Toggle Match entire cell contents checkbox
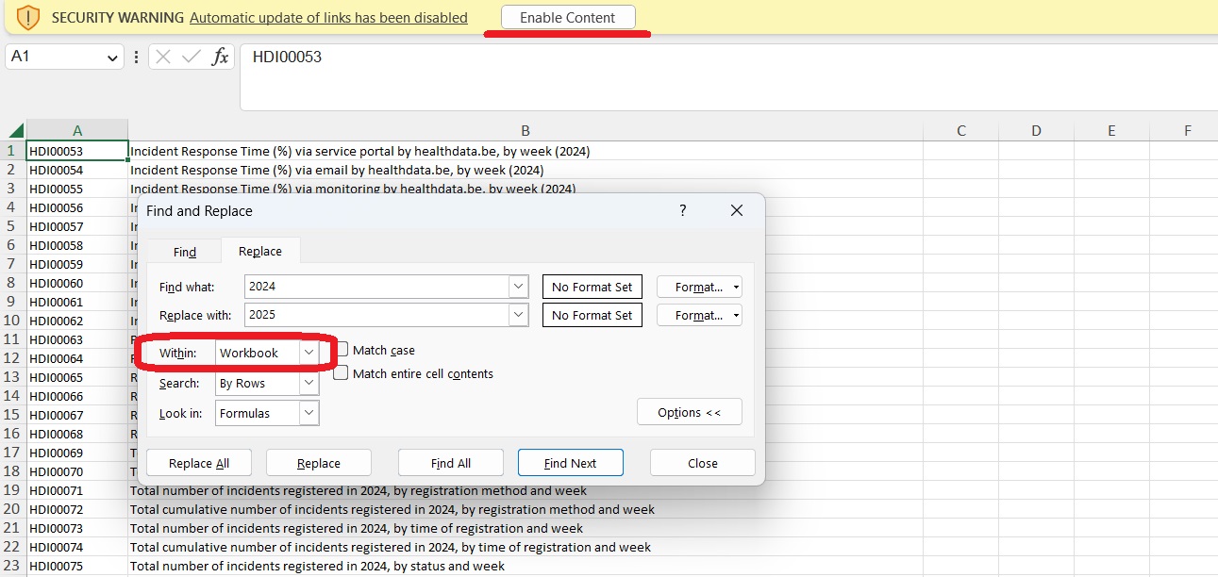Screen dimensions: 1218x577 pos(342,373)
